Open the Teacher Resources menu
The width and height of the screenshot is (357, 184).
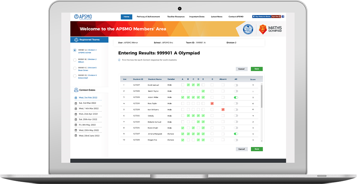(x=176, y=17)
